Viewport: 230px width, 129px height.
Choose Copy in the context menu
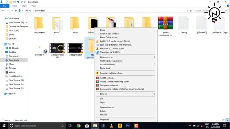point(102,102)
